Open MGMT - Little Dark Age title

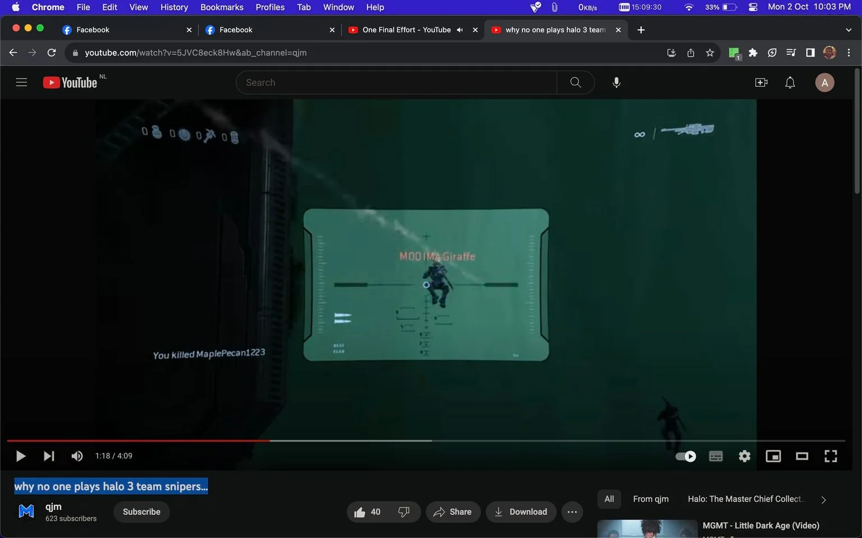[761, 525]
